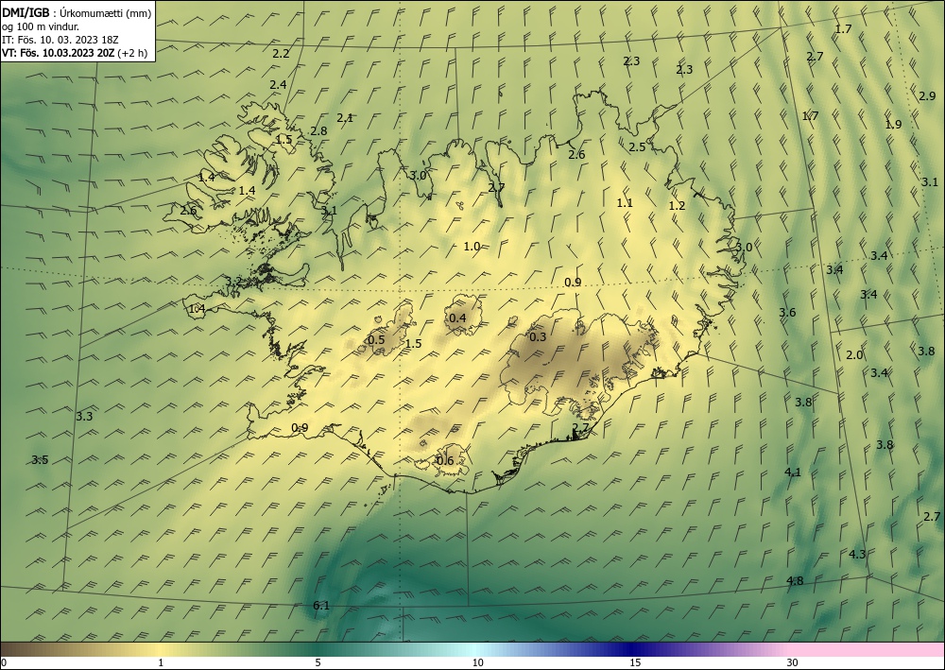This screenshot has width=945, height=670.
Task: Click the 3.6 value off the east coast
Action: [787, 312]
